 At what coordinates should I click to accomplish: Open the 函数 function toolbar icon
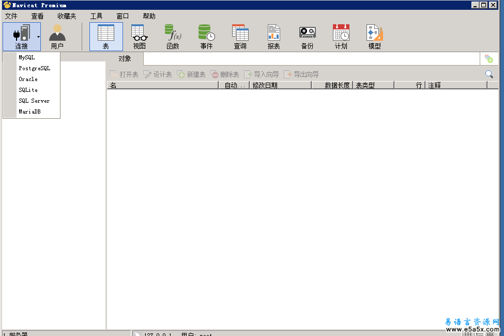coord(173,37)
